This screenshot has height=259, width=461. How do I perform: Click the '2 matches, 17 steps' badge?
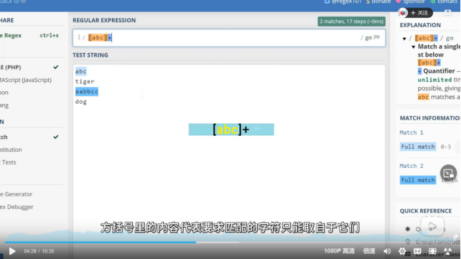pos(351,21)
